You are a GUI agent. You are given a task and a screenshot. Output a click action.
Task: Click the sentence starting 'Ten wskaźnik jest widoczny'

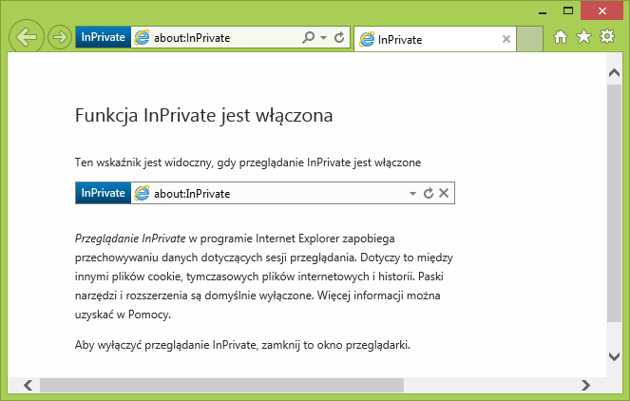click(x=248, y=162)
